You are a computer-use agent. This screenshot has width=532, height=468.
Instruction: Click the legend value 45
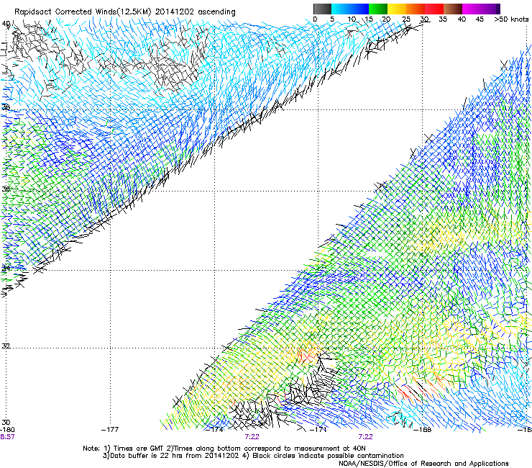point(480,19)
